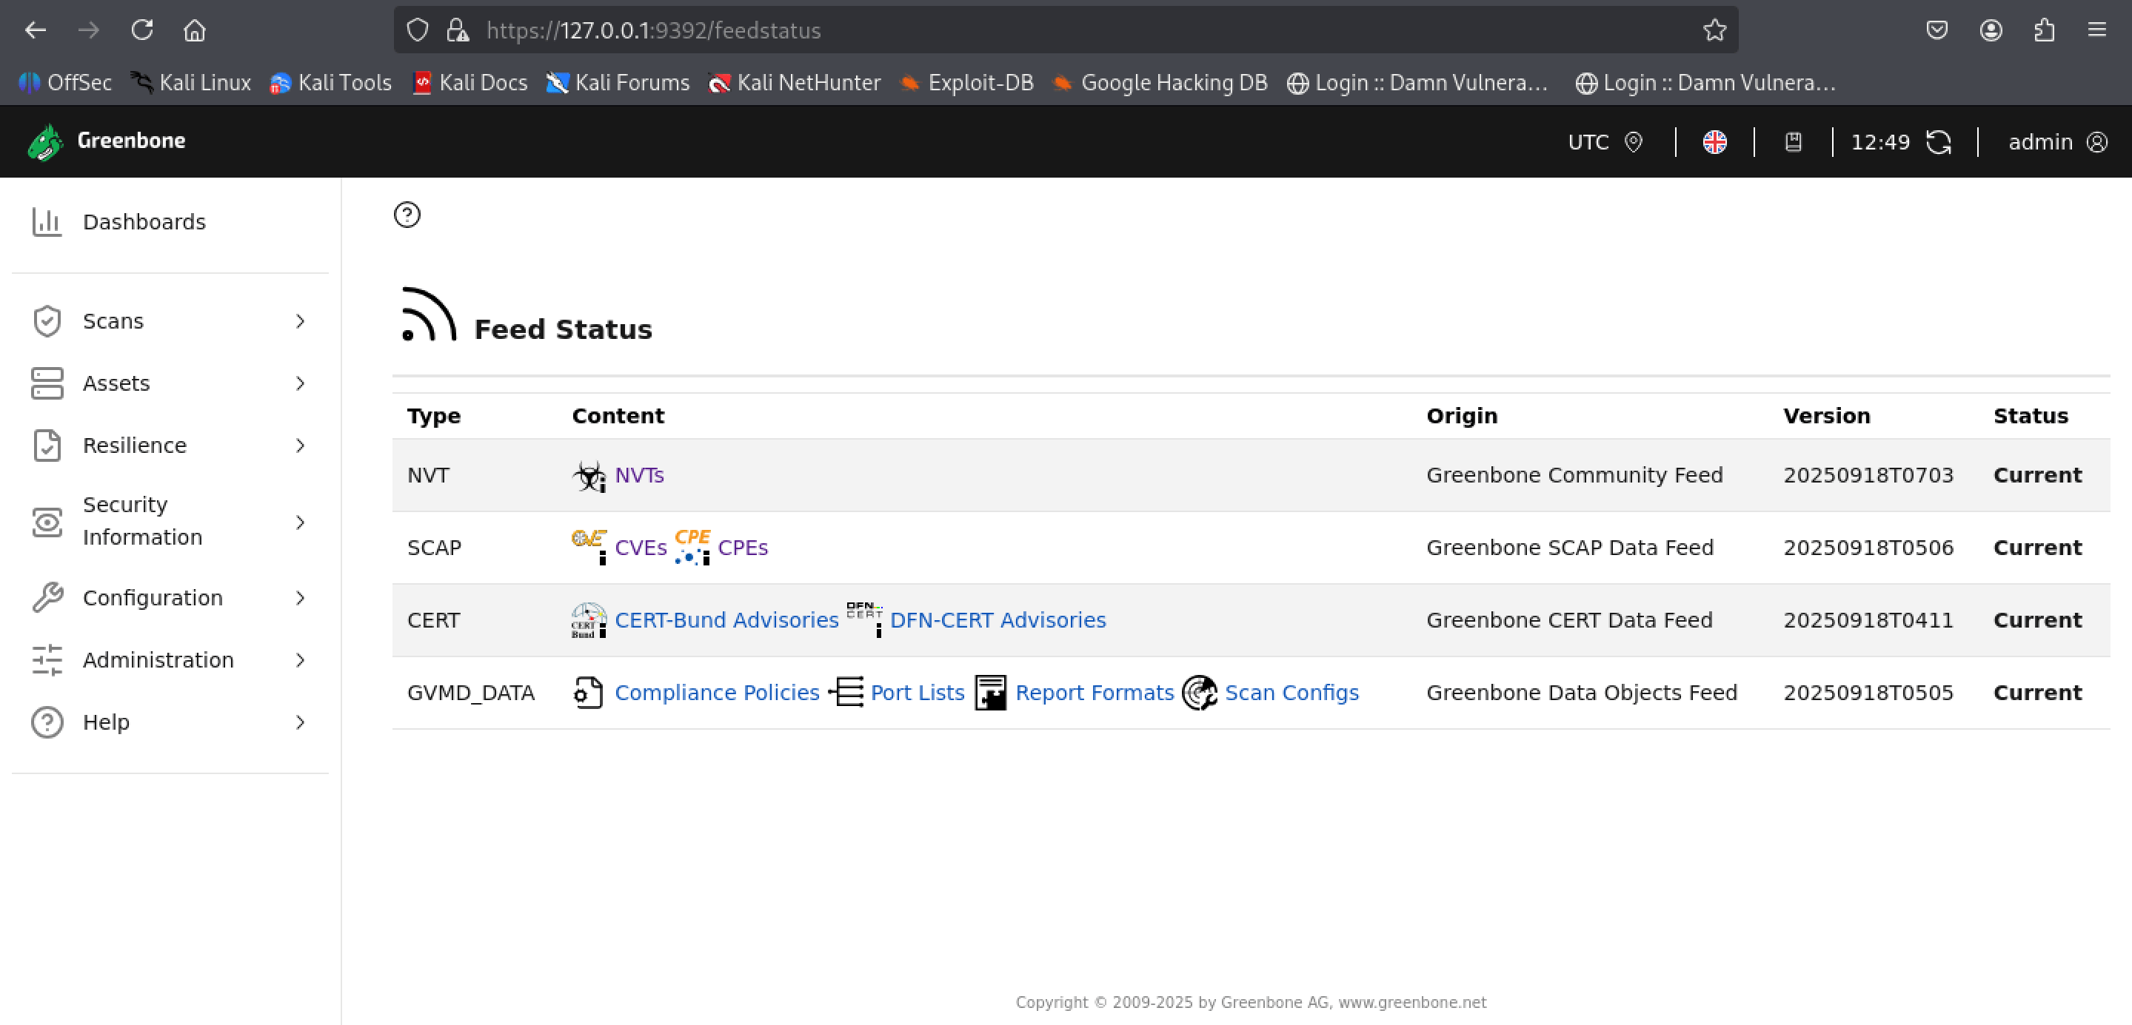Click the NVTs biohazard icon
Image resolution: width=2132 pixels, height=1025 pixels.
coord(589,476)
